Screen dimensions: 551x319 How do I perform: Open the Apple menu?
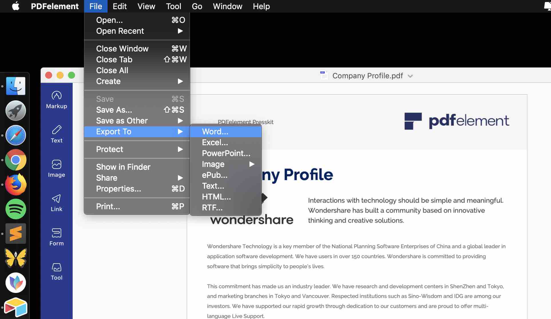tap(16, 6)
